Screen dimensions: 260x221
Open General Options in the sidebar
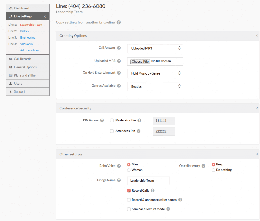pos(28,67)
